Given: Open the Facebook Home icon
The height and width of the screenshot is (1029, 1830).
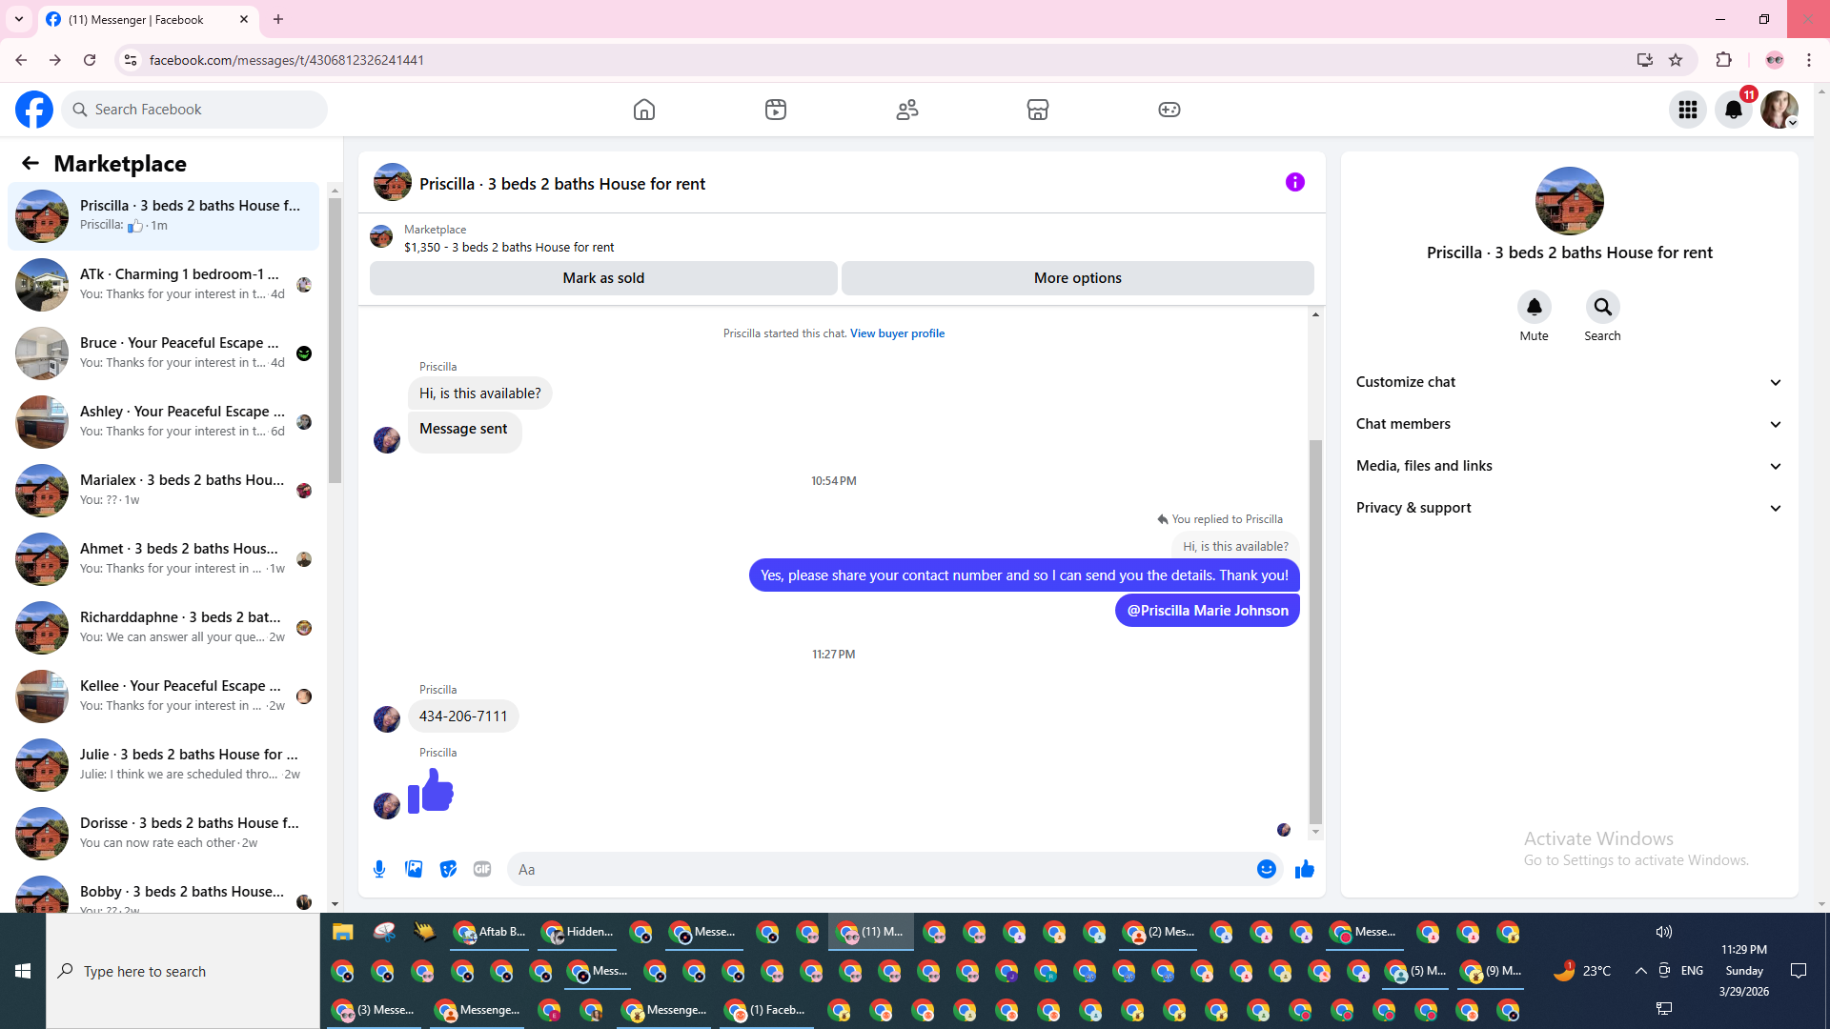Looking at the screenshot, I should click(x=644, y=110).
